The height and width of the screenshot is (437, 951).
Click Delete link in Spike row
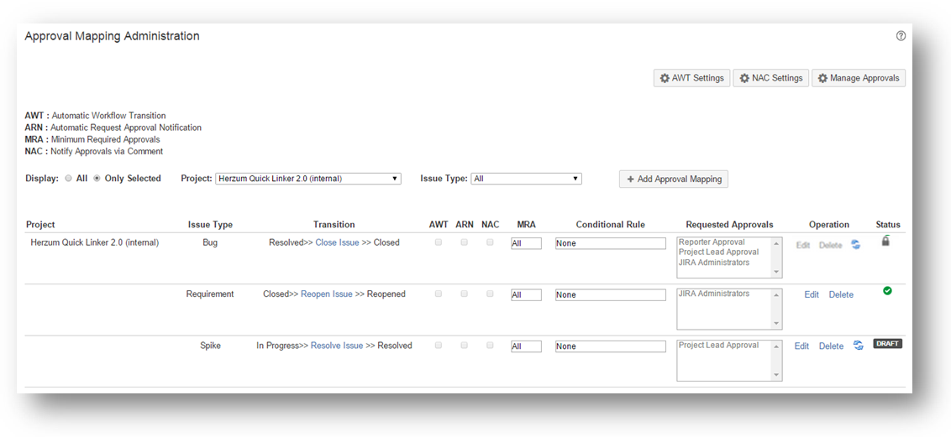(831, 346)
